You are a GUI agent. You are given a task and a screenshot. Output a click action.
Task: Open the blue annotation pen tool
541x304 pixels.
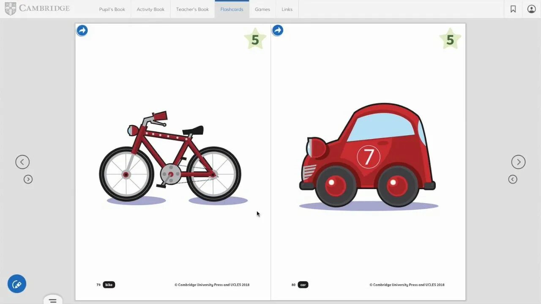click(17, 284)
